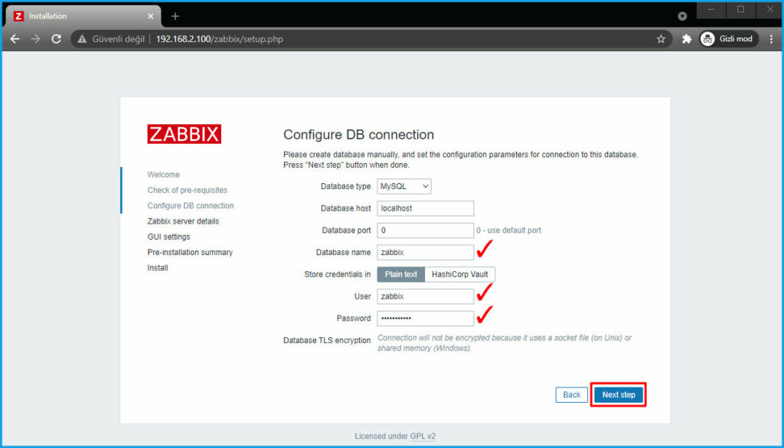Click the not-secure warning triangle icon
This screenshot has height=448, width=784.
pos(82,39)
